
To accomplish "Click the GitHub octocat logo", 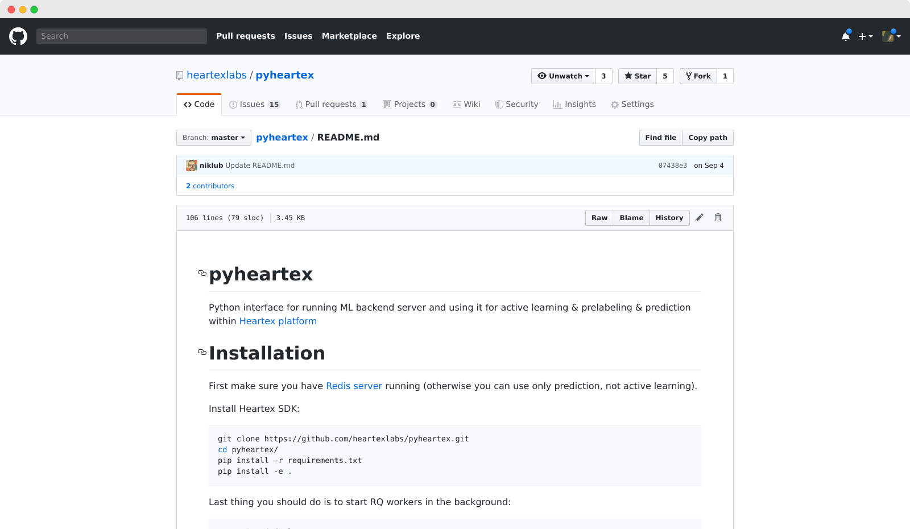I will coord(18,36).
